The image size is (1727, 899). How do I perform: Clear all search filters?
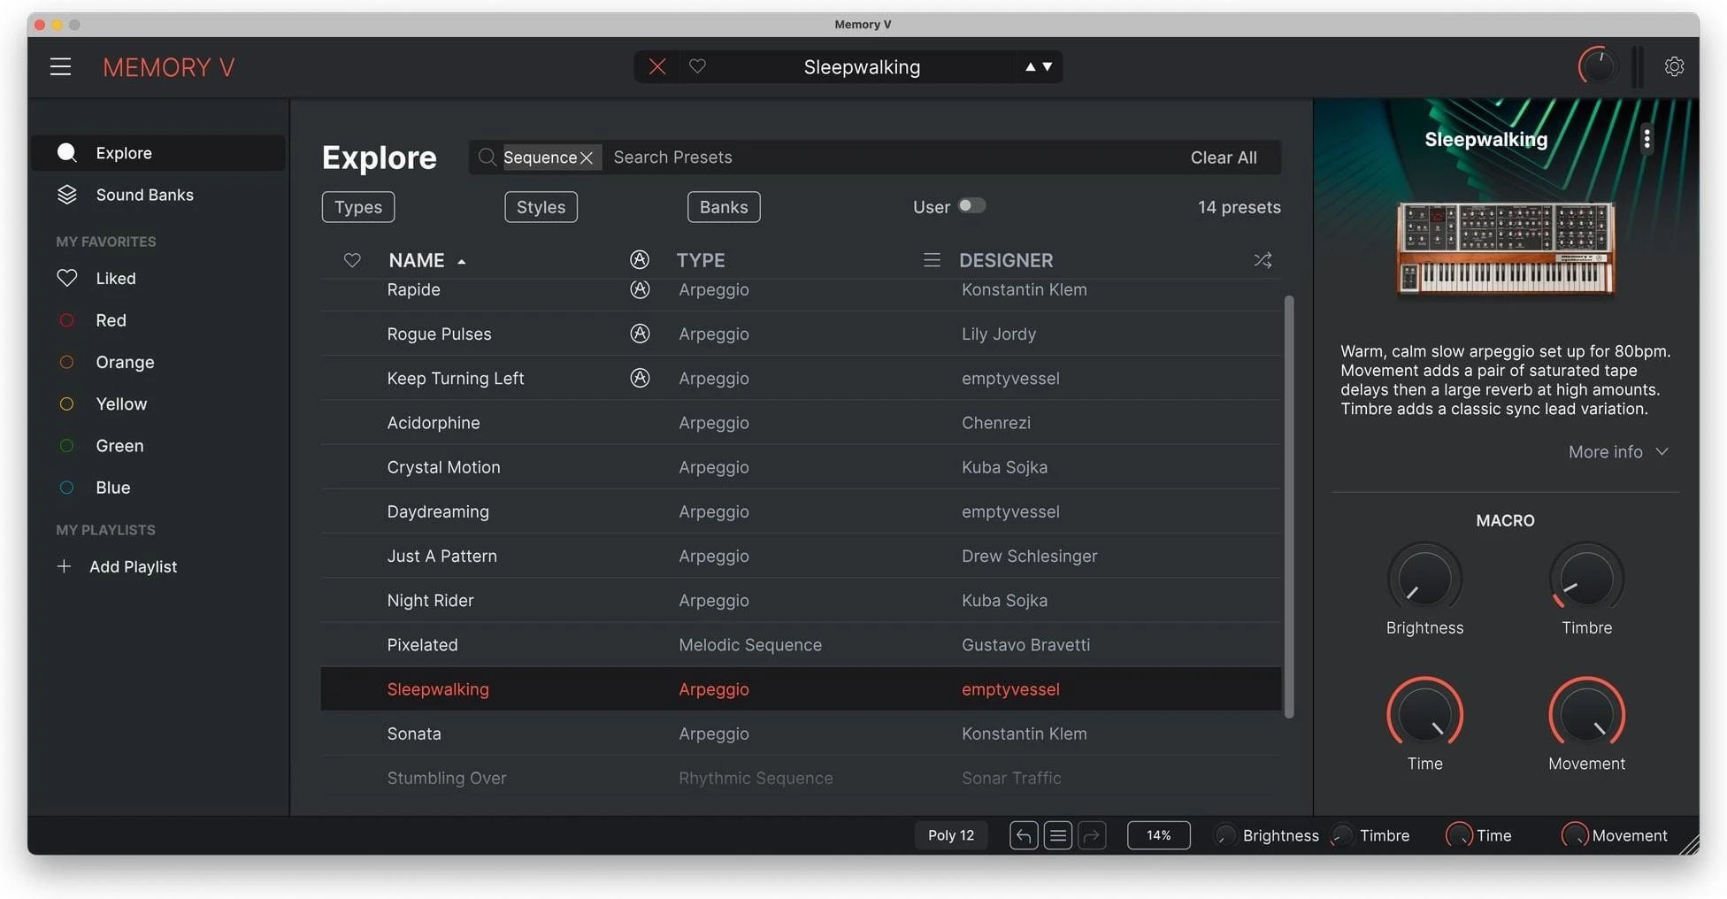point(1223,158)
